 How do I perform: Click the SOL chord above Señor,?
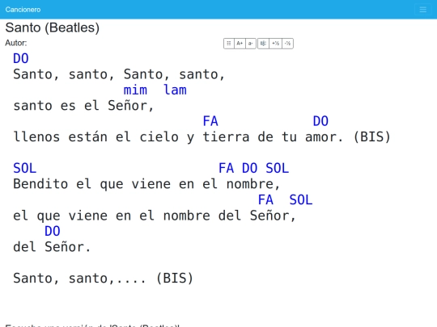point(301,200)
